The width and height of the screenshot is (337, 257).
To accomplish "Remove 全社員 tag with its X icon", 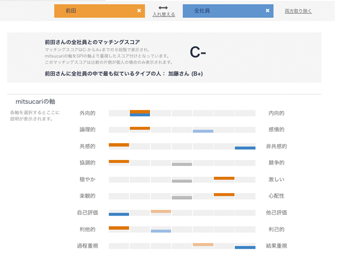I will (267, 11).
